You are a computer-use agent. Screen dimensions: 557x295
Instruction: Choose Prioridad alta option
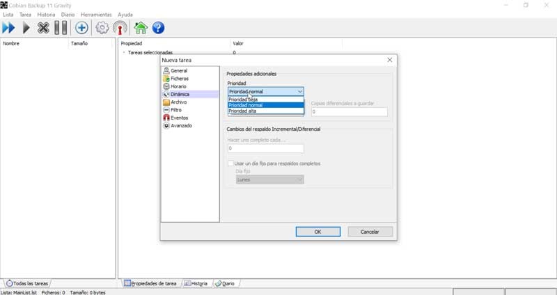point(266,111)
